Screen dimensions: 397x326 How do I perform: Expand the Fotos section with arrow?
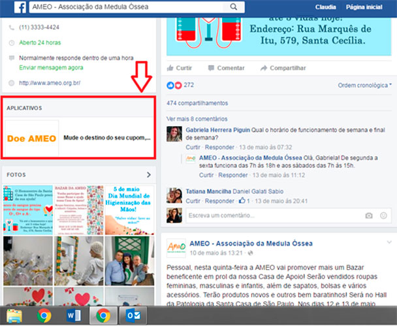click(149, 174)
